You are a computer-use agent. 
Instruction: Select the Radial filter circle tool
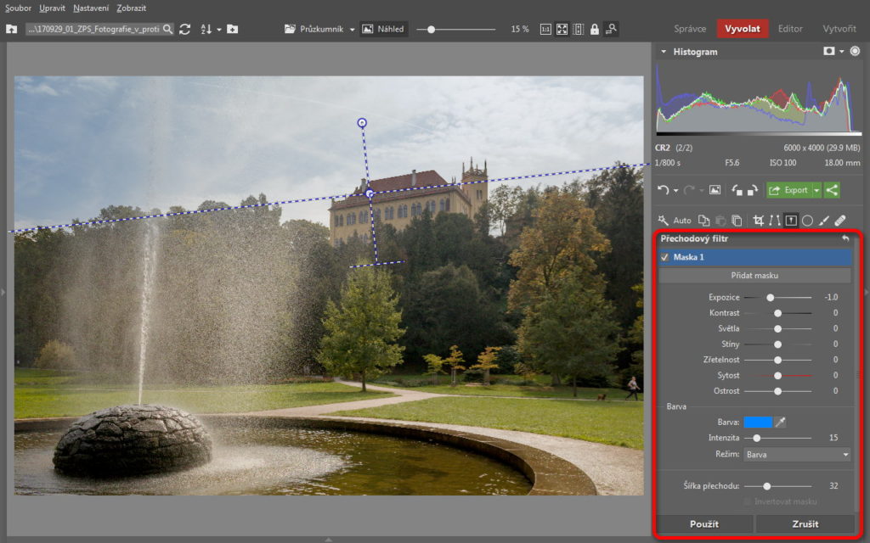807,220
